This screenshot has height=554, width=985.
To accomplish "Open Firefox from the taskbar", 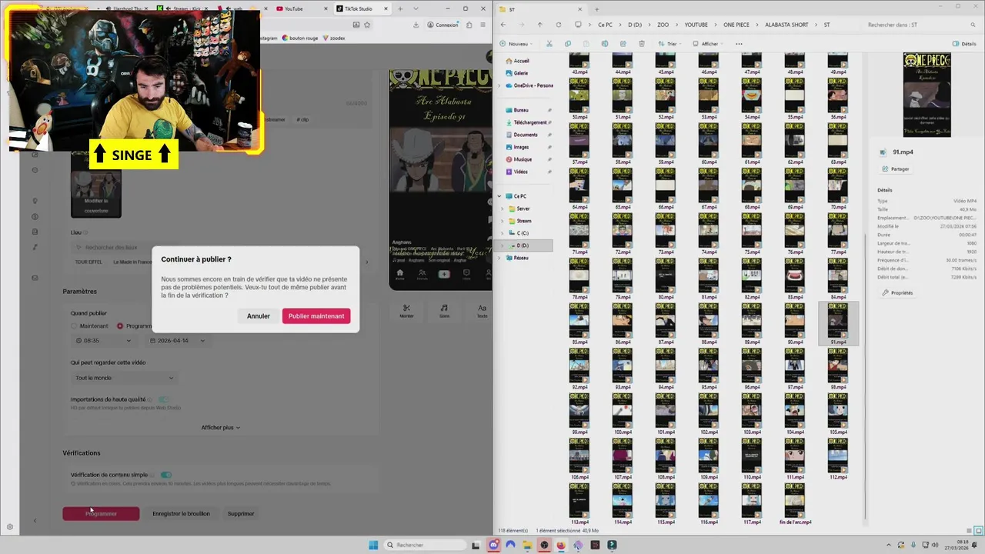I will pyautogui.click(x=561, y=545).
